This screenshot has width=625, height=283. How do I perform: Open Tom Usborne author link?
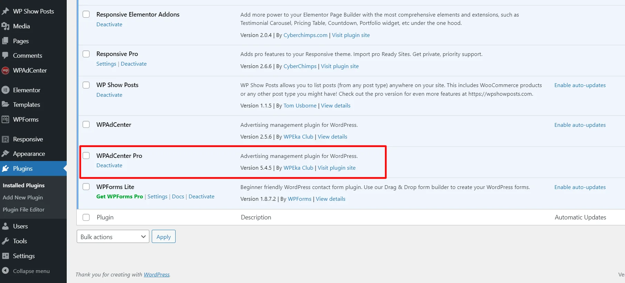(x=300, y=105)
